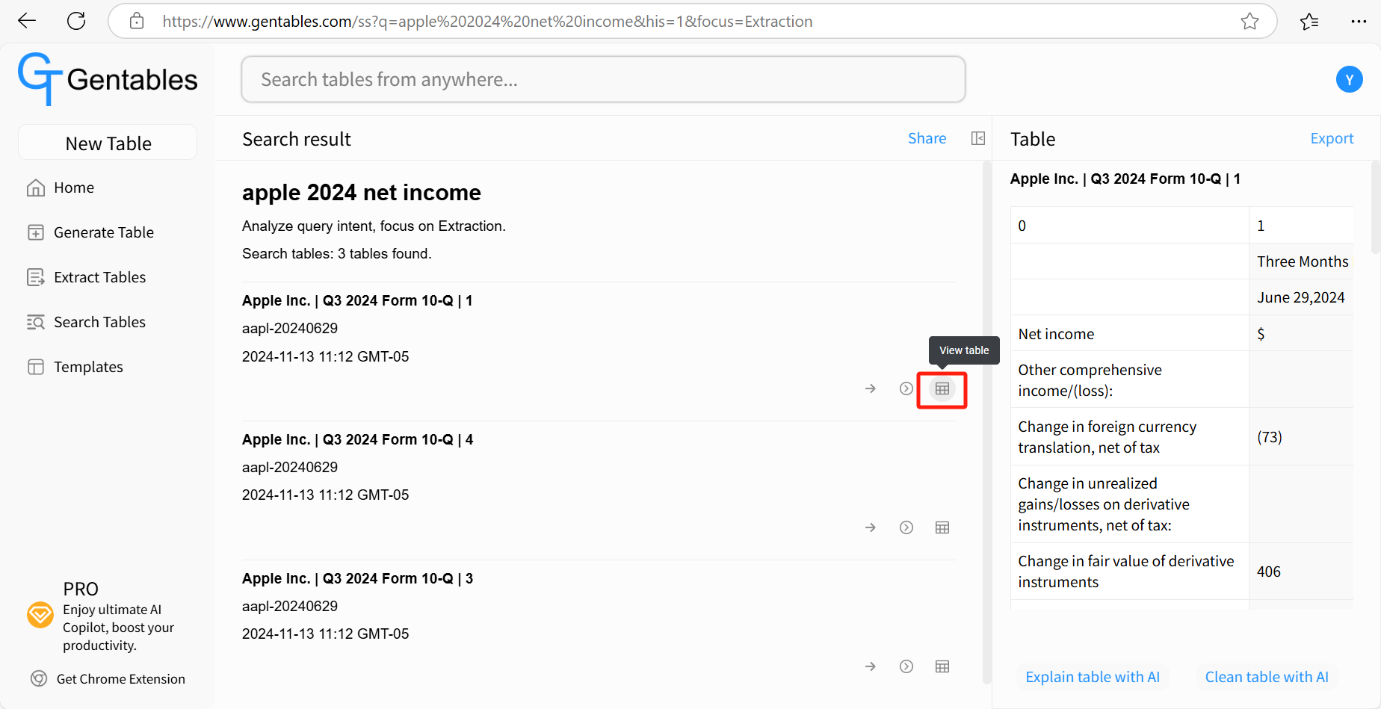Screen dimensions: 1381x709
Task: Click the PRO diamond badge icon
Action: coord(40,615)
